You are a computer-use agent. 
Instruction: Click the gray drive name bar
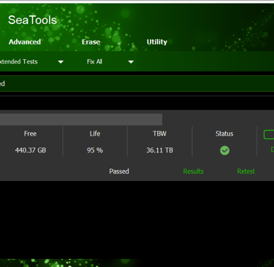point(81,120)
